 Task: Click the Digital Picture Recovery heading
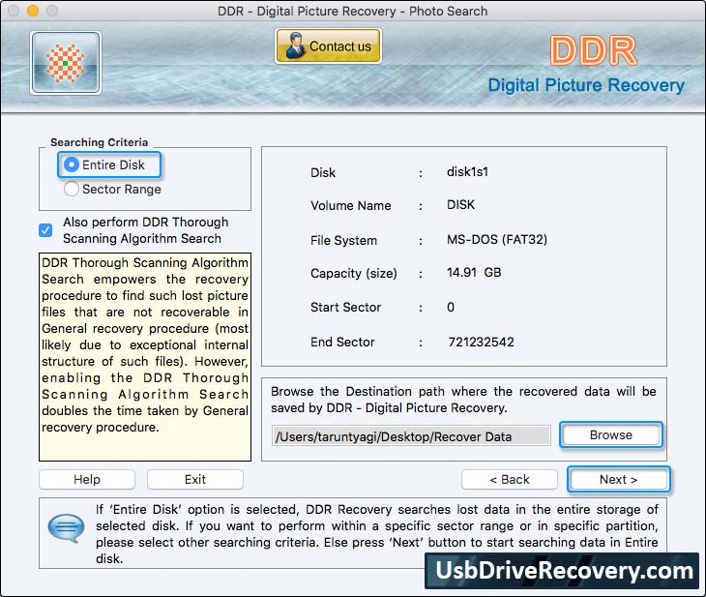click(586, 85)
